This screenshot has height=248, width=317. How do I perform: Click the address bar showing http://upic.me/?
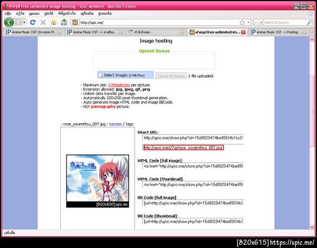[x=158, y=22]
